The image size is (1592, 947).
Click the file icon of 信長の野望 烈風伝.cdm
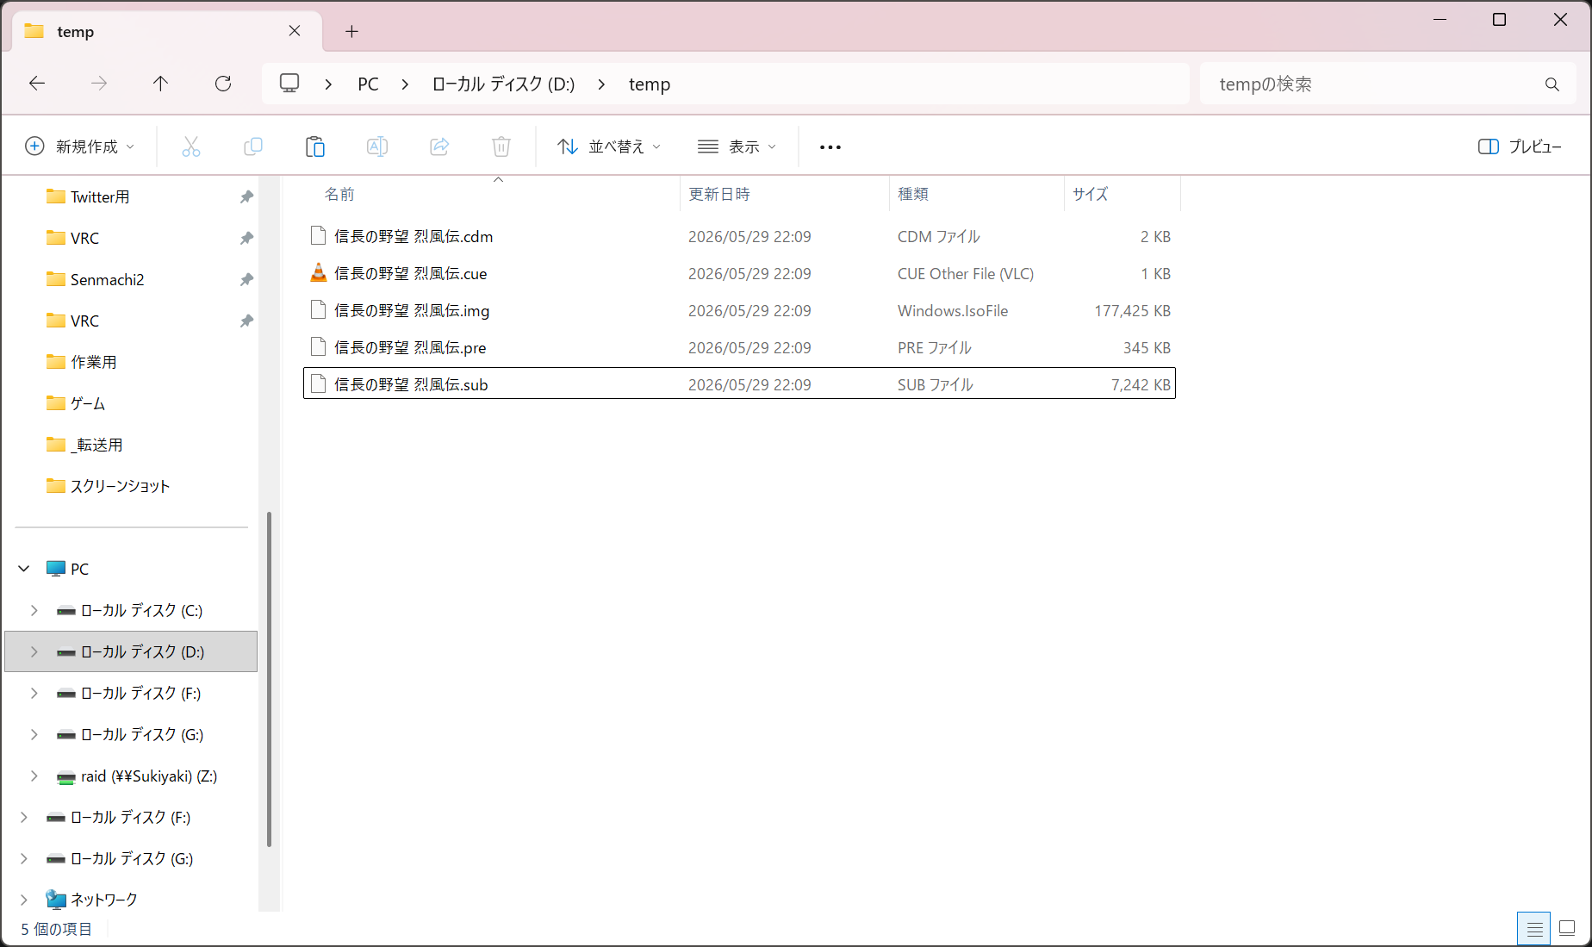point(318,236)
